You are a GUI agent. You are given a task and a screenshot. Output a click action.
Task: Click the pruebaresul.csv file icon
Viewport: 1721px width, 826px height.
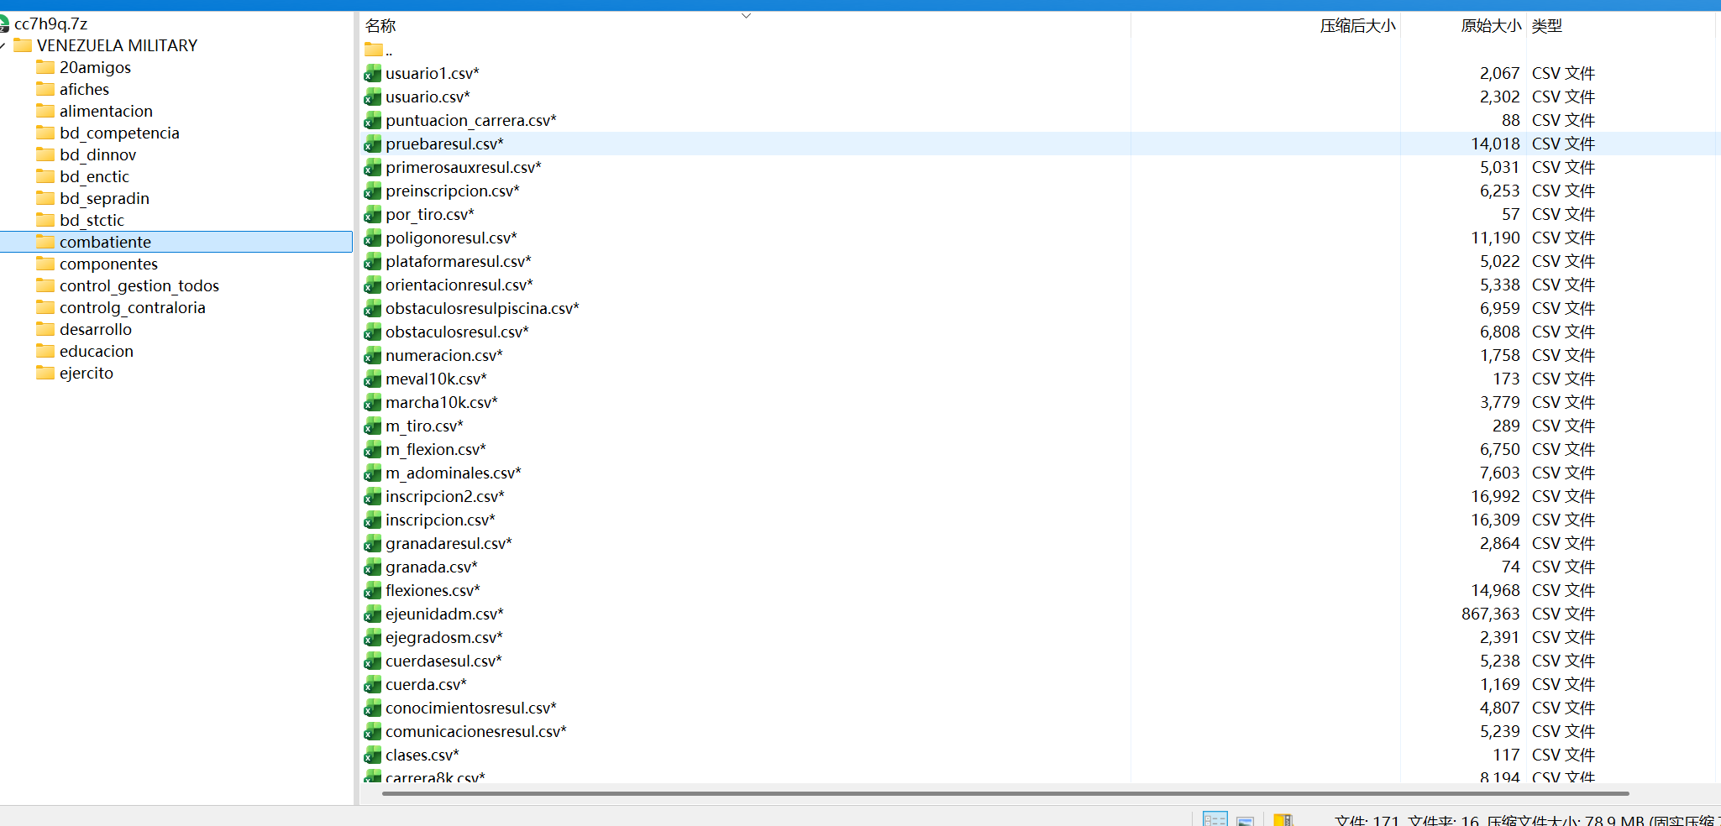click(x=373, y=144)
